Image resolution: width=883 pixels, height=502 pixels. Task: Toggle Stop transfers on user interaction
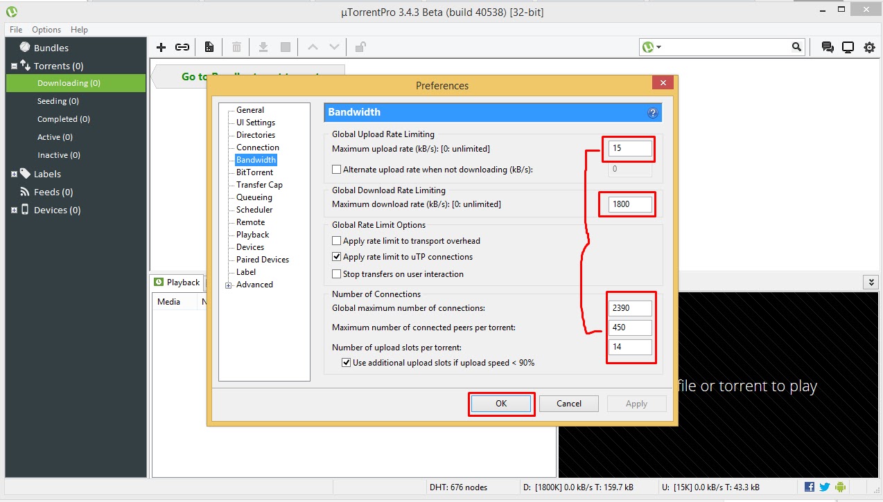[x=337, y=274]
